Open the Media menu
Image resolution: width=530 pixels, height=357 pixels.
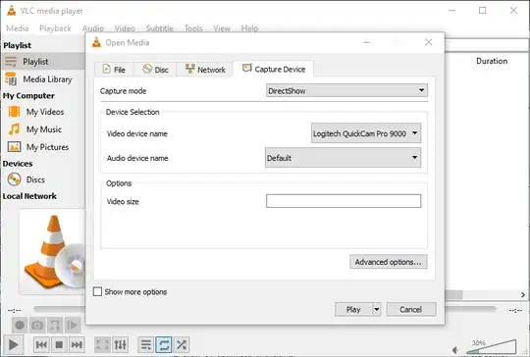point(18,28)
